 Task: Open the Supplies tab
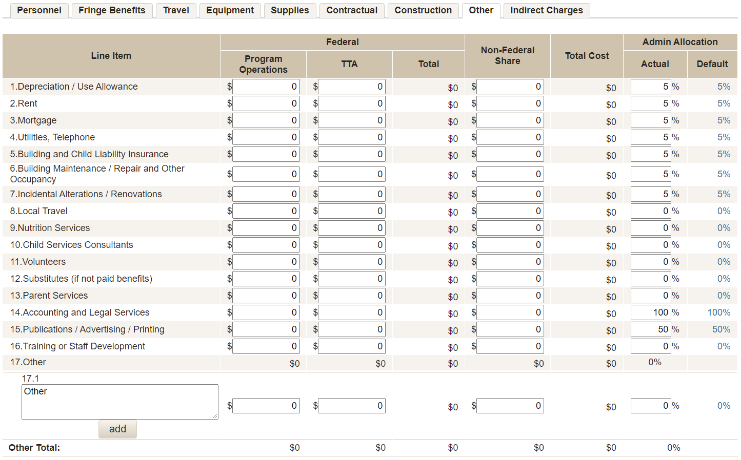[x=290, y=10]
